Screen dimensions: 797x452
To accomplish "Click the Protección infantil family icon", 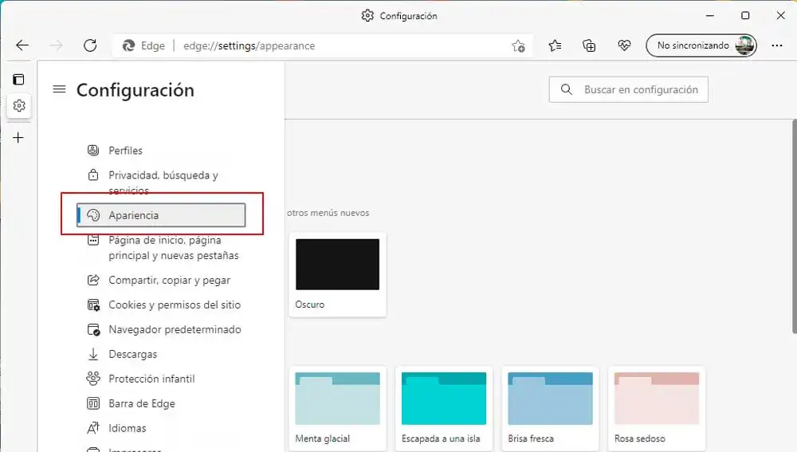I will coord(93,379).
